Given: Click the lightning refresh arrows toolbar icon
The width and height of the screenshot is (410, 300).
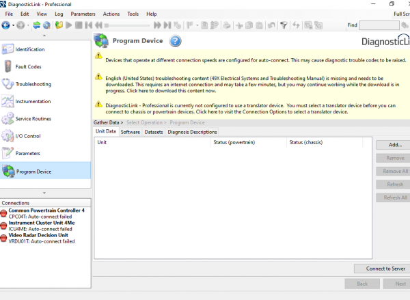Looking at the screenshot, I should coord(296,25).
